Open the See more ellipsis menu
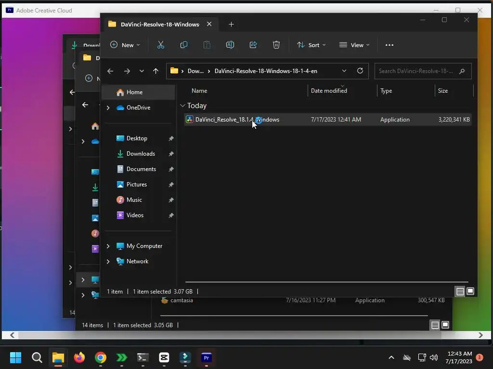This screenshot has width=493, height=369. point(389,45)
